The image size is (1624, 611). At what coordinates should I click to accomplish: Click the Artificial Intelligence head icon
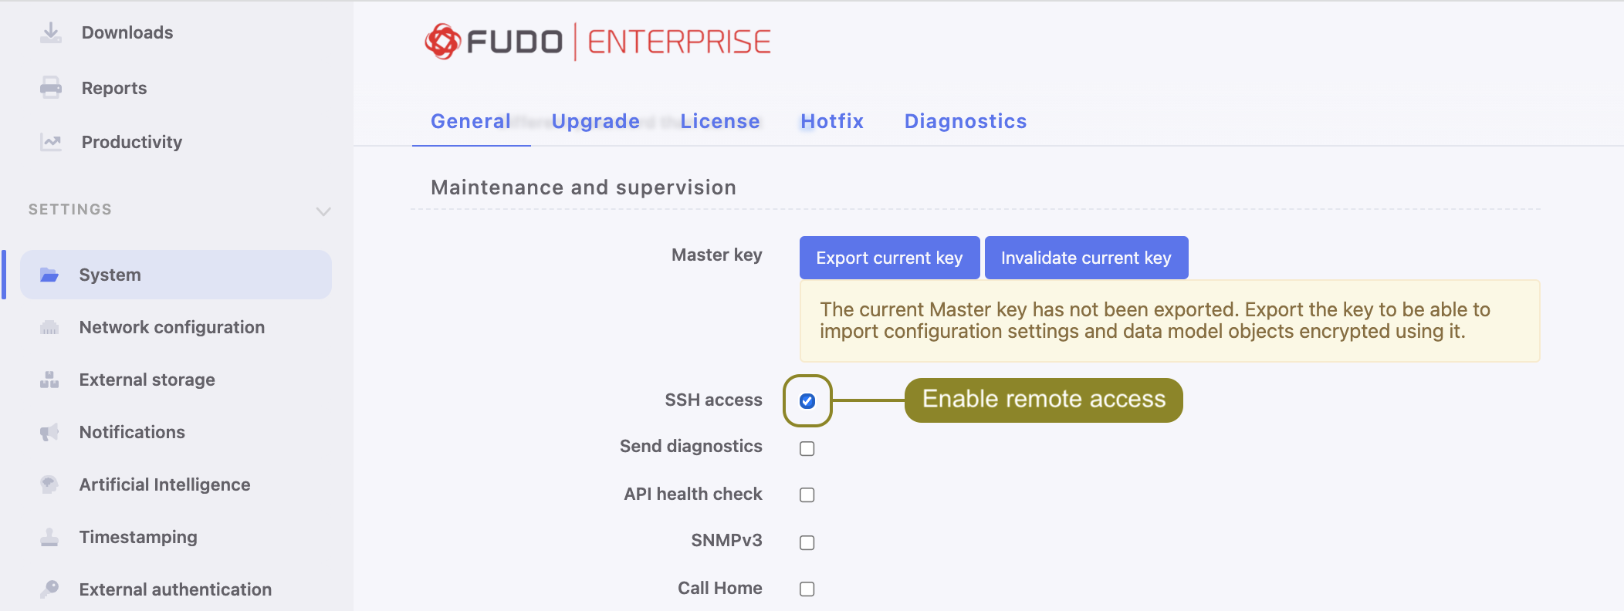point(49,484)
